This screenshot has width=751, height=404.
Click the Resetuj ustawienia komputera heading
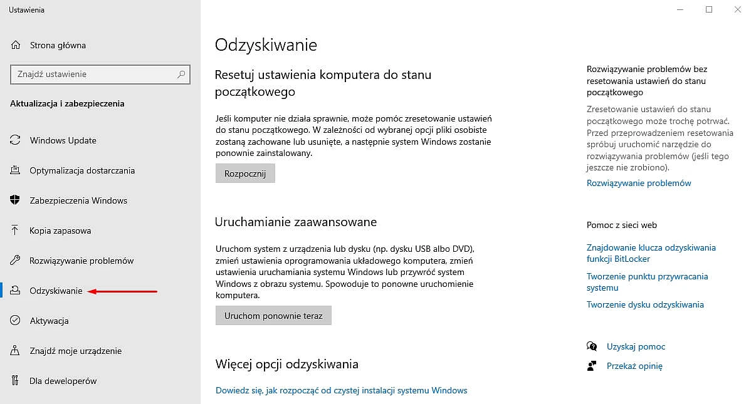(x=323, y=83)
